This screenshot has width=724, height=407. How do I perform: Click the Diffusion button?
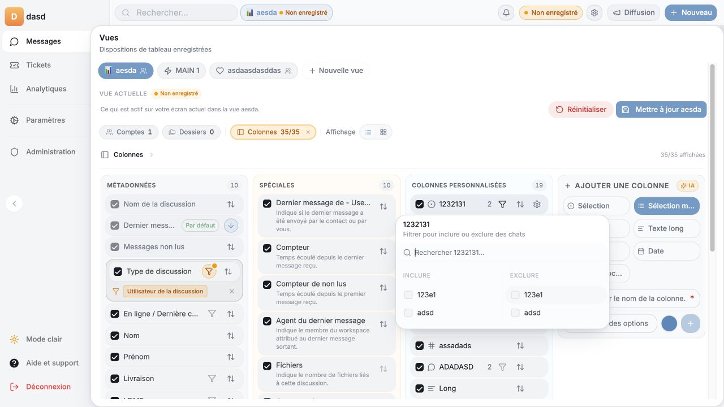[633, 12]
